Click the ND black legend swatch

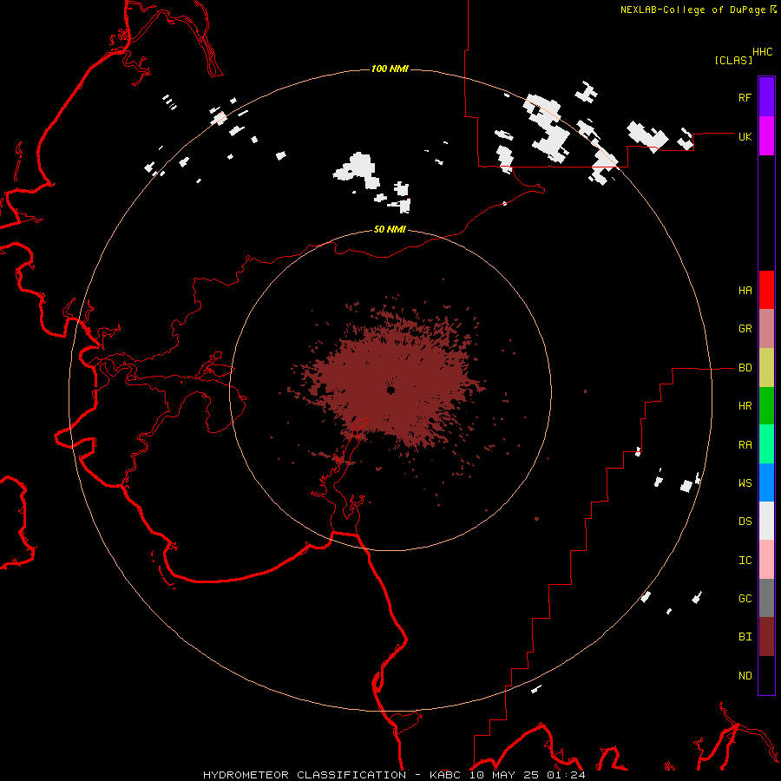766,675
